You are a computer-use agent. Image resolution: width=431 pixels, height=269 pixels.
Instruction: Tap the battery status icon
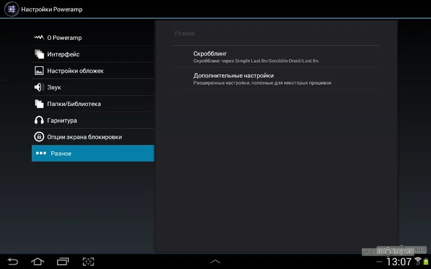426,261
